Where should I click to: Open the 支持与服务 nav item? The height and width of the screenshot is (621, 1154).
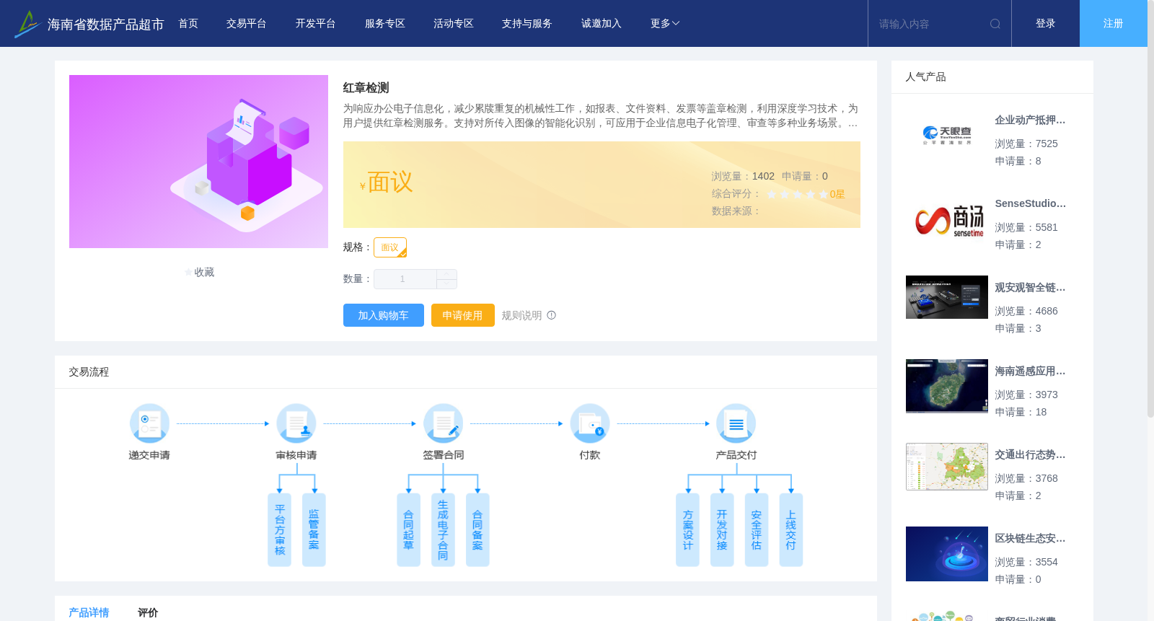tap(527, 24)
